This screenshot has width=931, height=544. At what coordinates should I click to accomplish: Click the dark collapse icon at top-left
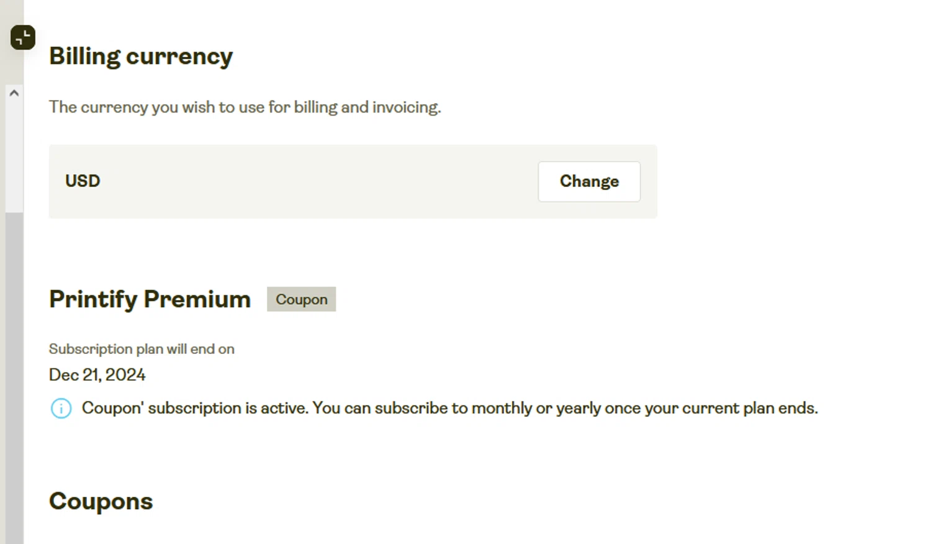tap(23, 37)
